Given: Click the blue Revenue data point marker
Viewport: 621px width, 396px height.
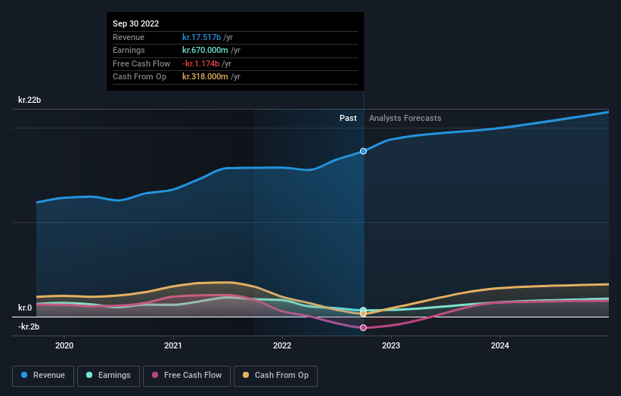Looking at the screenshot, I should (363, 151).
